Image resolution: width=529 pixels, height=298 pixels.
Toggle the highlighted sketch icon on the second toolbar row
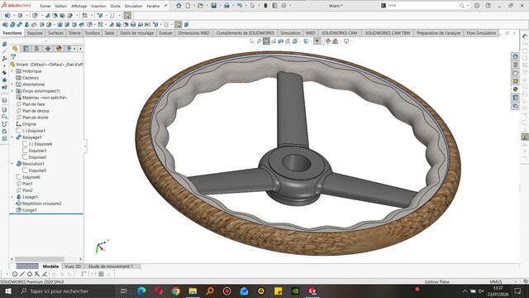coord(127,16)
